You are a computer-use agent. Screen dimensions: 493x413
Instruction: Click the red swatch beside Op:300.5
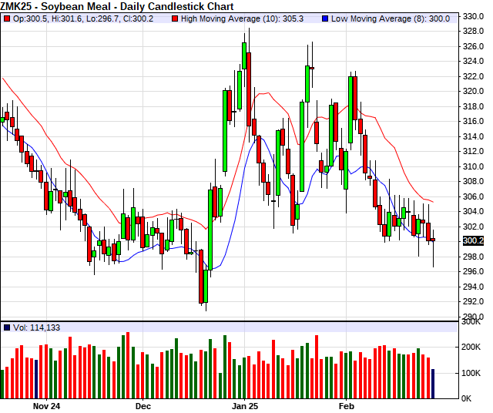click(7, 18)
